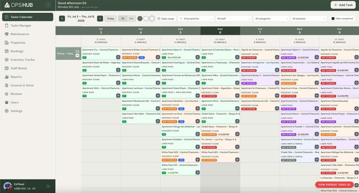Open the All staff dropdown
This screenshot has width=359, height=193.
click(233, 18)
